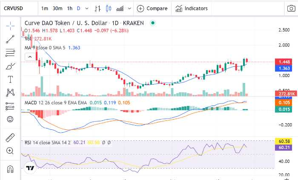
Task: Click the yellow 60.58 RSI label
Action: (x=284, y=141)
